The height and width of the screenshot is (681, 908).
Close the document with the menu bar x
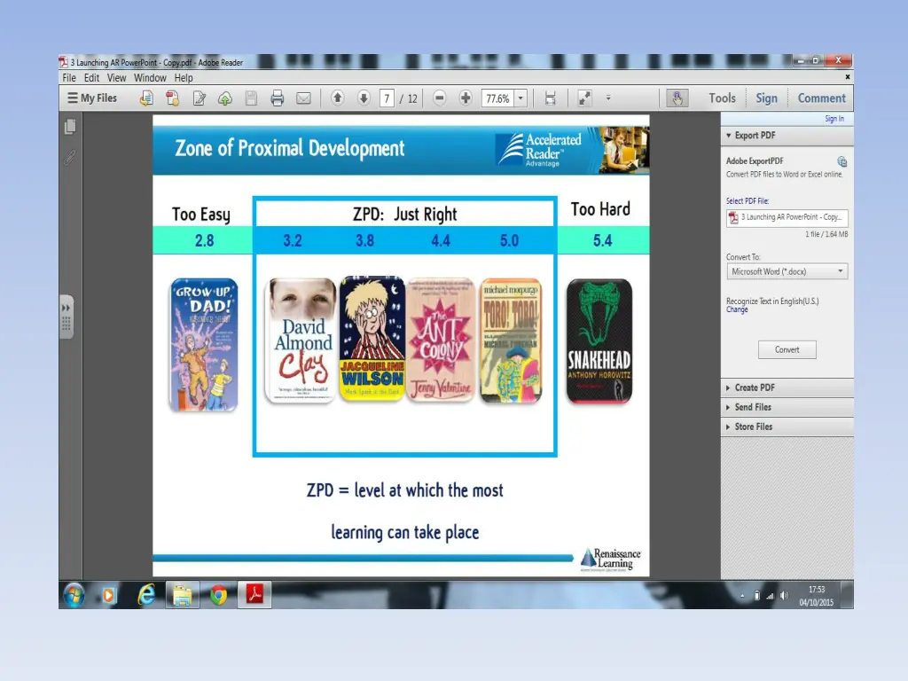tap(847, 76)
